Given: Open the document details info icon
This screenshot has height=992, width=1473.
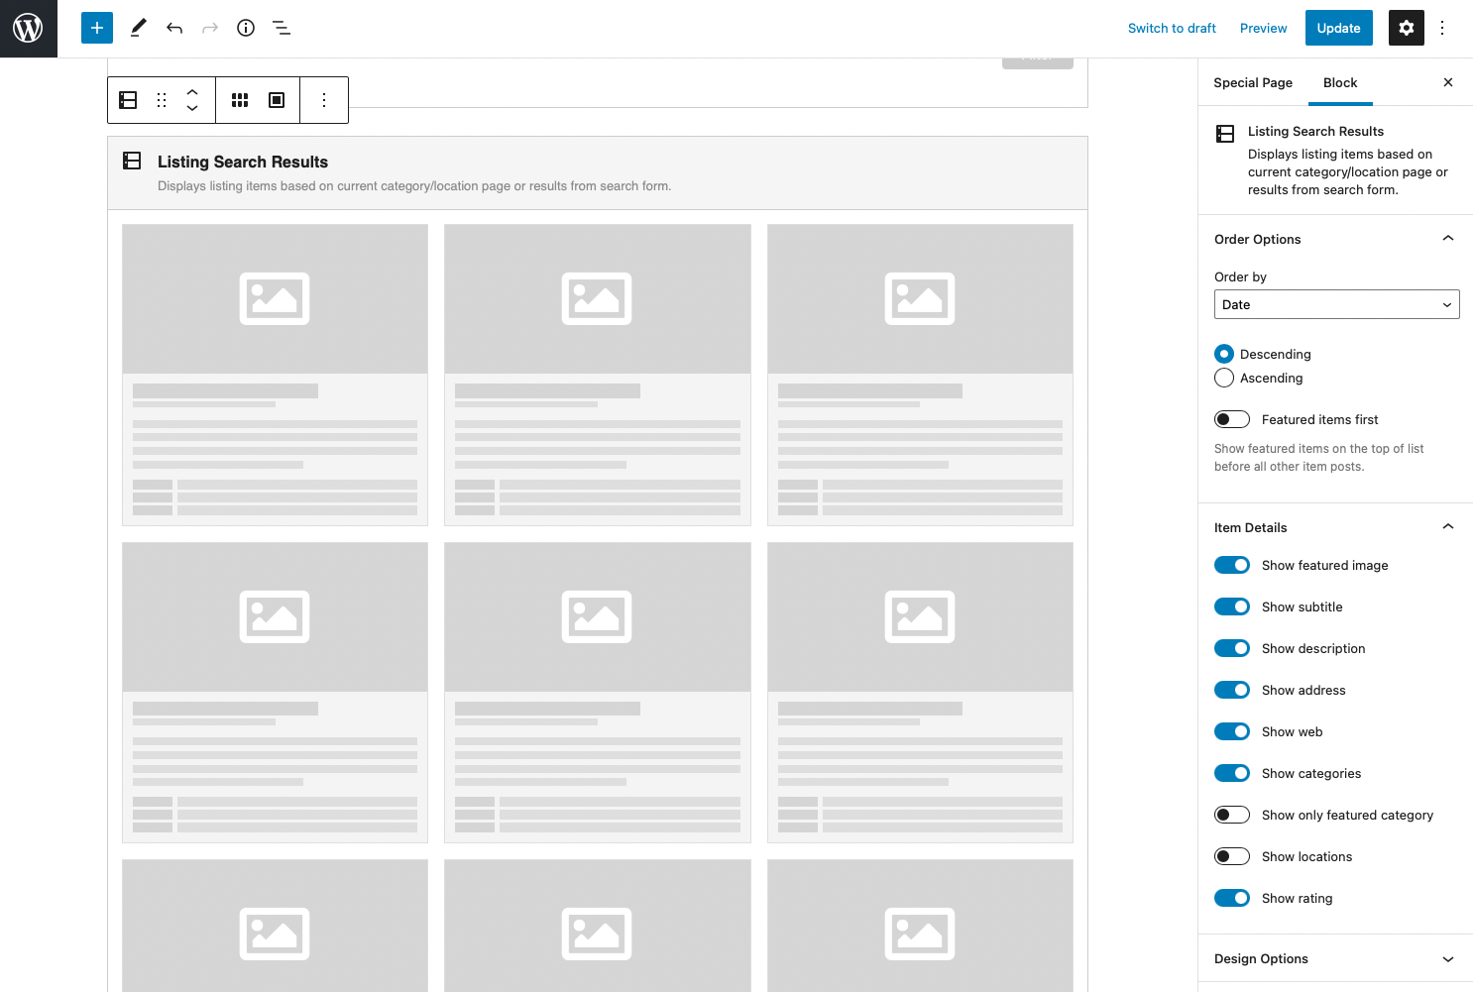Looking at the screenshot, I should click(x=246, y=28).
